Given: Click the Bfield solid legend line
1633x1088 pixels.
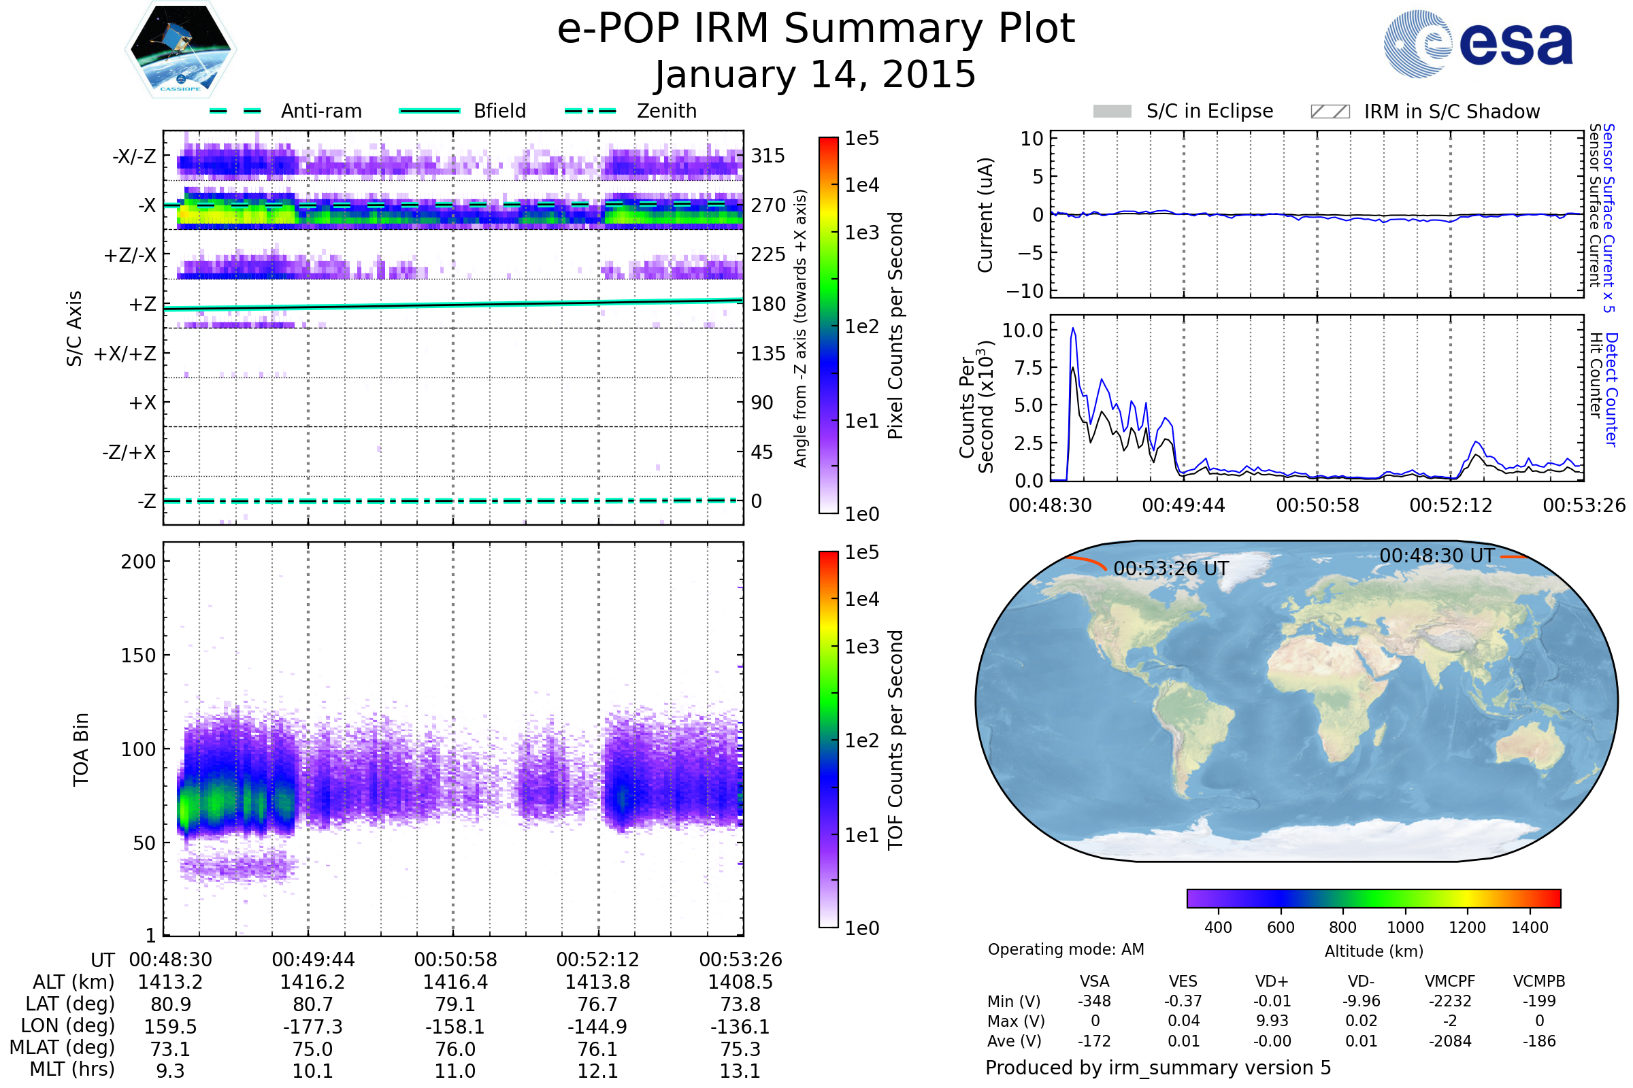Looking at the screenshot, I should pyautogui.click(x=429, y=111).
